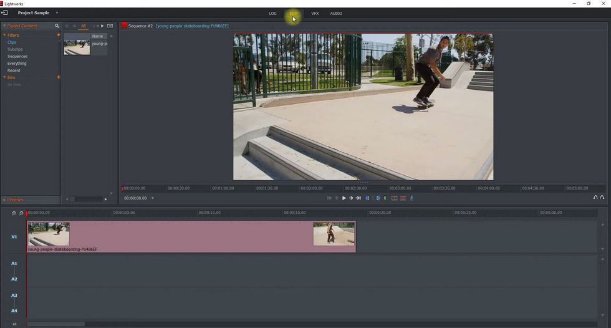This screenshot has height=328, width=611.
Task: Go forward with the bin's right arrow
Action: 74,26
